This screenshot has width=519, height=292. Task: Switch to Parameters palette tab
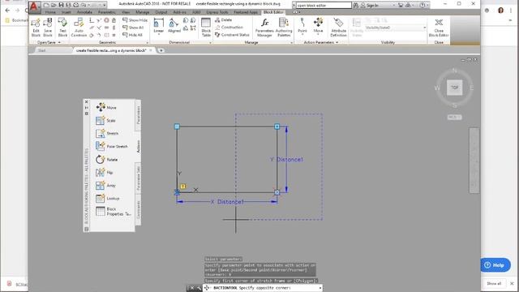(138, 115)
